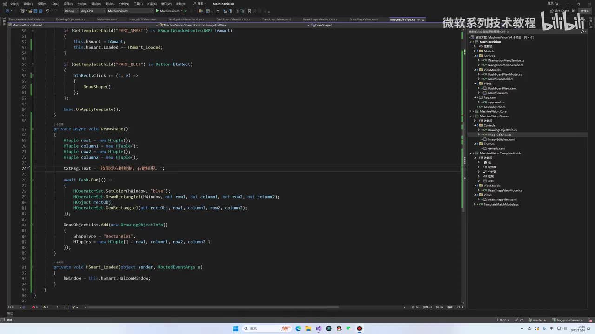Open File Explorer from the taskbar

tap(308, 328)
